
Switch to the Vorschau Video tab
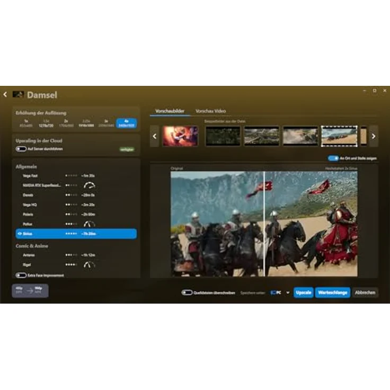pyautogui.click(x=211, y=111)
